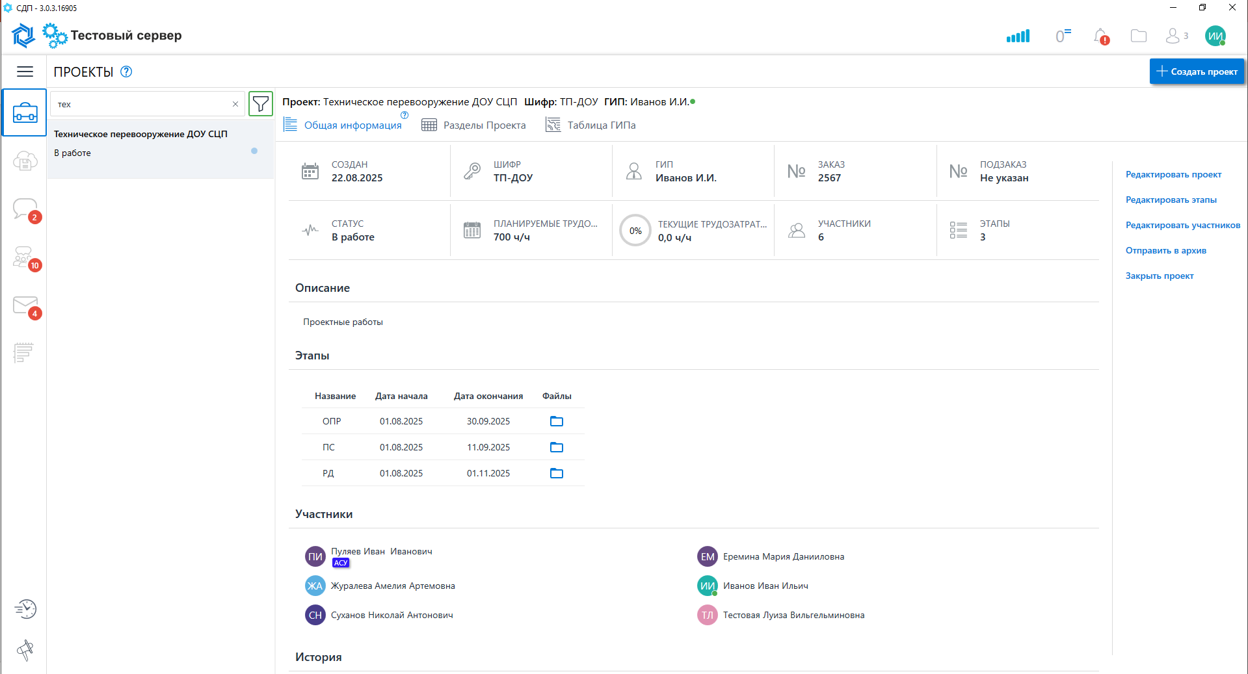Select the Projects briefcase sidebar icon
This screenshot has height=674, width=1248.
(25, 112)
